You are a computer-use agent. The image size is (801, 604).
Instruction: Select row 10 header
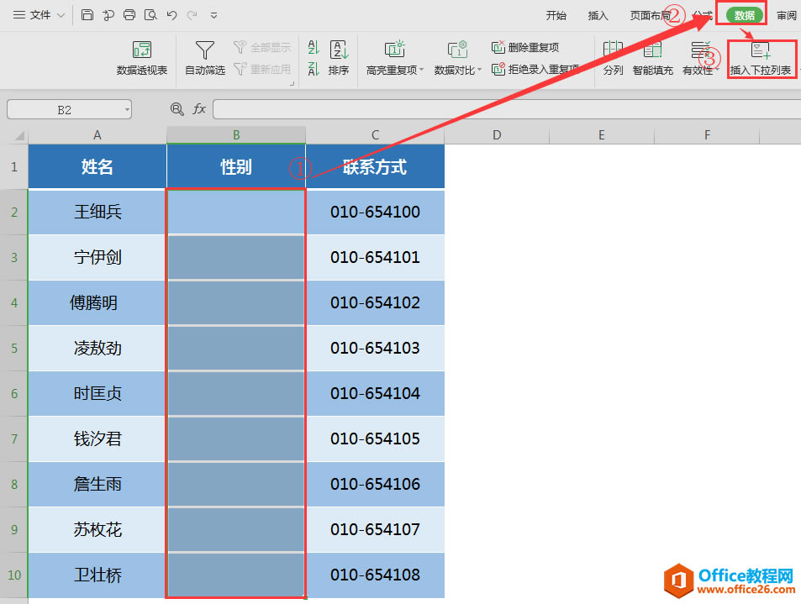tap(14, 575)
